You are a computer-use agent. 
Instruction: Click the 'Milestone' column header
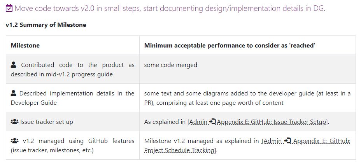tap(25, 46)
